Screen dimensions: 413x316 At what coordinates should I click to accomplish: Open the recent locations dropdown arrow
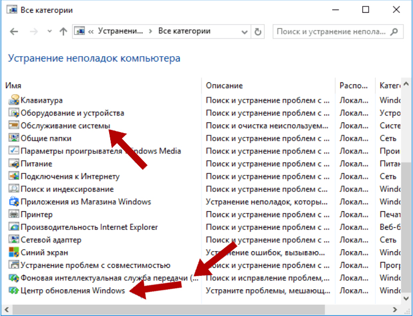point(49,32)
